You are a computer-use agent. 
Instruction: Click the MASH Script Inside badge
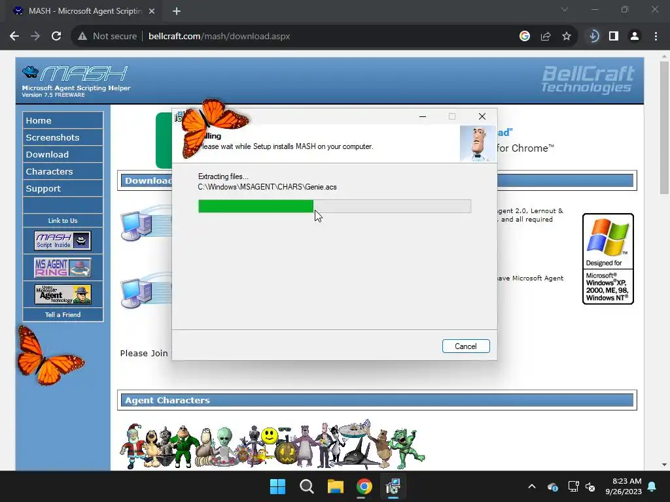[63, 241]
